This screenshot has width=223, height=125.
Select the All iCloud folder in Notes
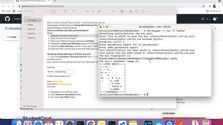point(32,20)
